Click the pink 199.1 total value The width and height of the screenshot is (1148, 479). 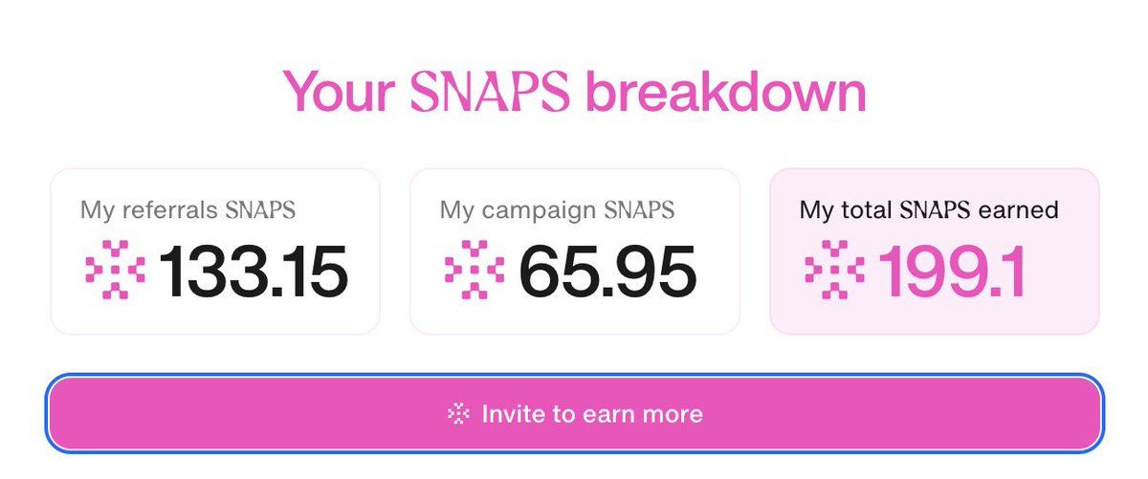(953, 272)
